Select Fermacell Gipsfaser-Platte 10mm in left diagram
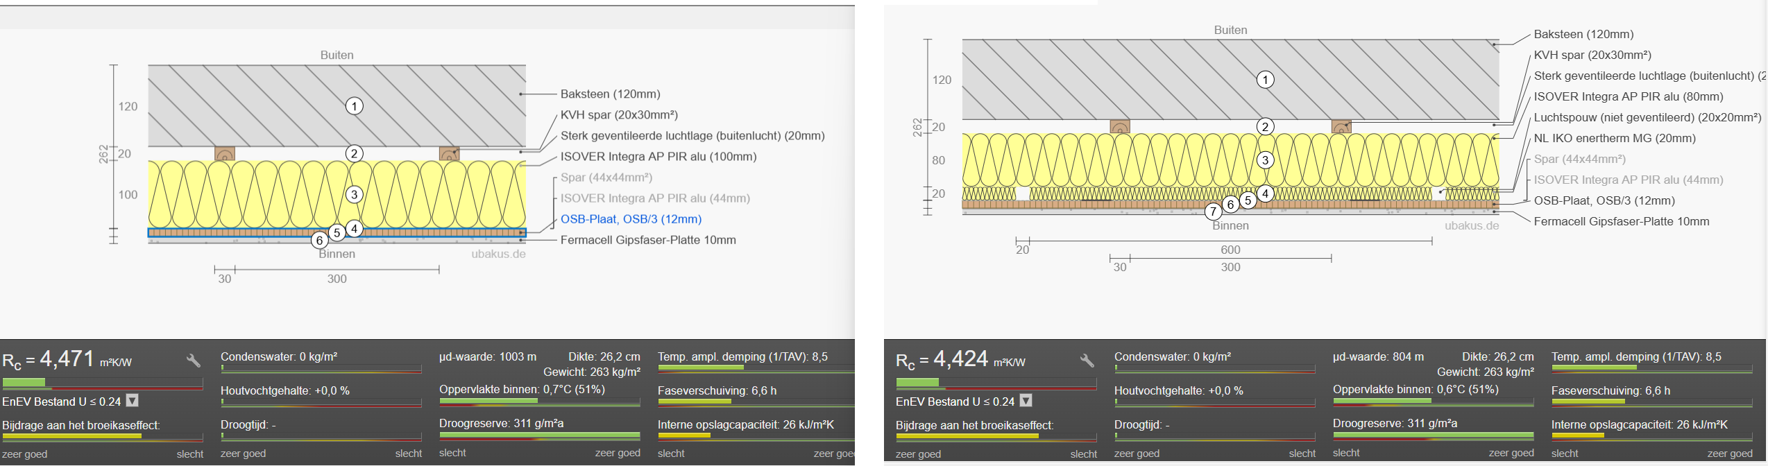 [x=648, y=240]
